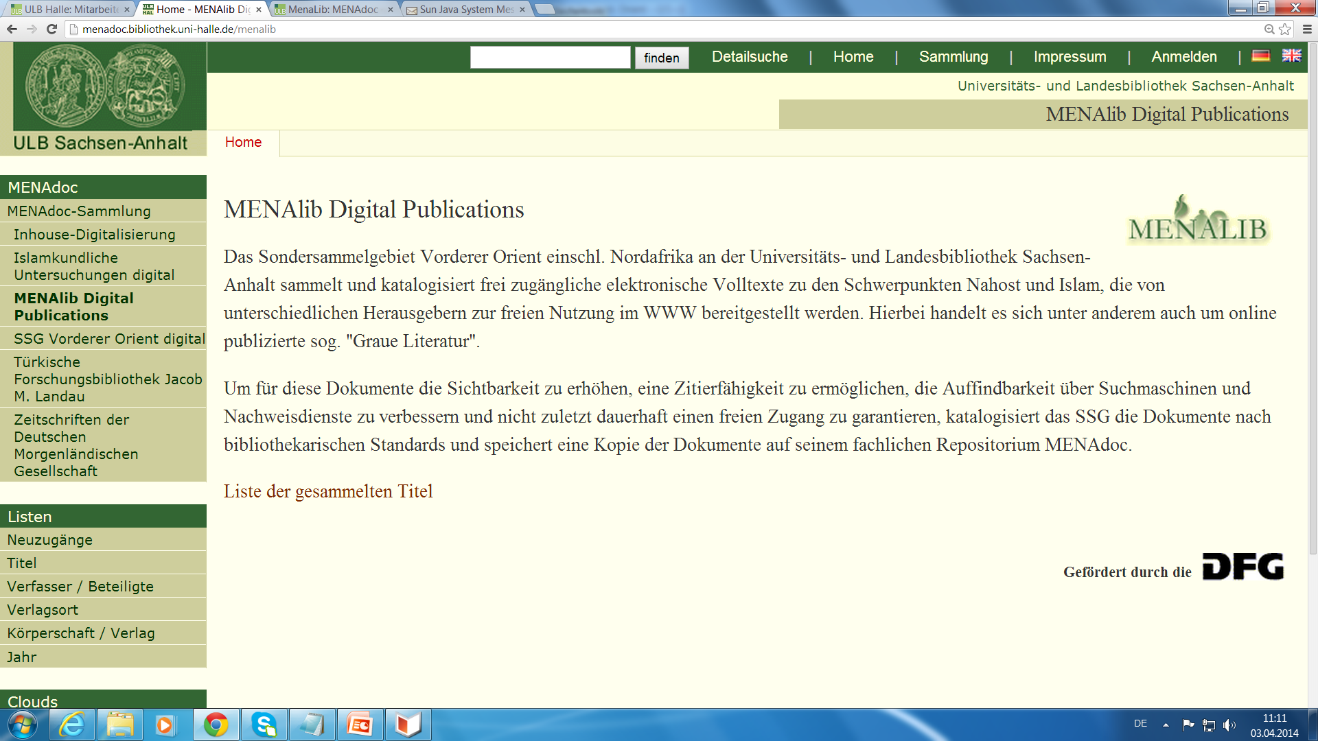Switch to Chrome in taskbar
The image size is (1318, 741).
click(216, 725)
